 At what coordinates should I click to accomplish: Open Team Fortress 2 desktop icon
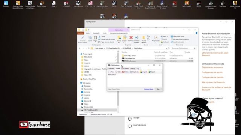[42, 4]
